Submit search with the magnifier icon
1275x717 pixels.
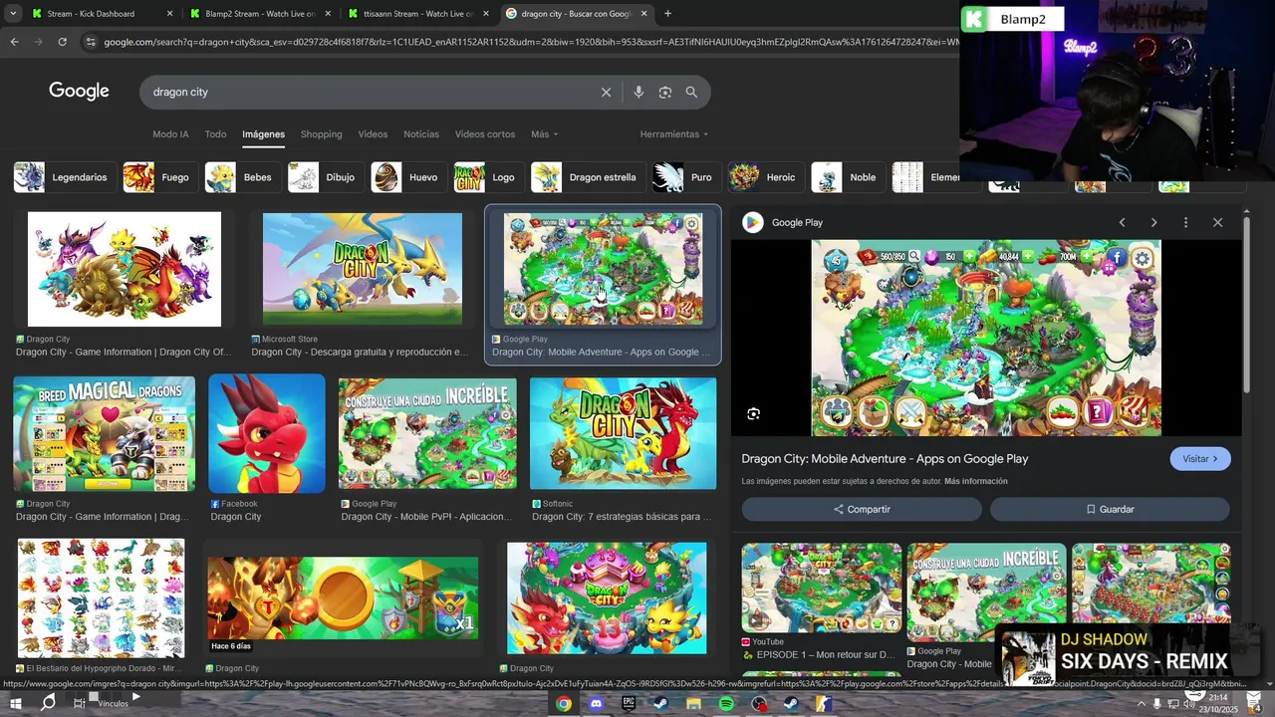click(691, 92)
